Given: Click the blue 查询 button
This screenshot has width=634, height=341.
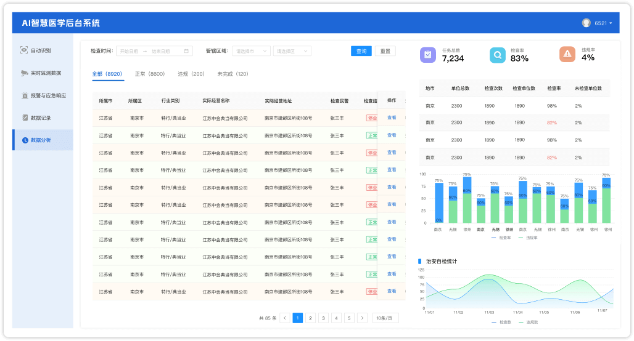Looking at the screenshot, I should pyautogui.click(x=361, y=51).
